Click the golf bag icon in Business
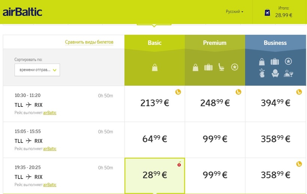The width and height of the screenshot is (307, 194). coord(262,73)
